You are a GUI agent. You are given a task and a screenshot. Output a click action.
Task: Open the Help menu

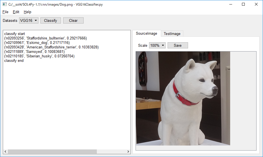click(x=28, y=12)
